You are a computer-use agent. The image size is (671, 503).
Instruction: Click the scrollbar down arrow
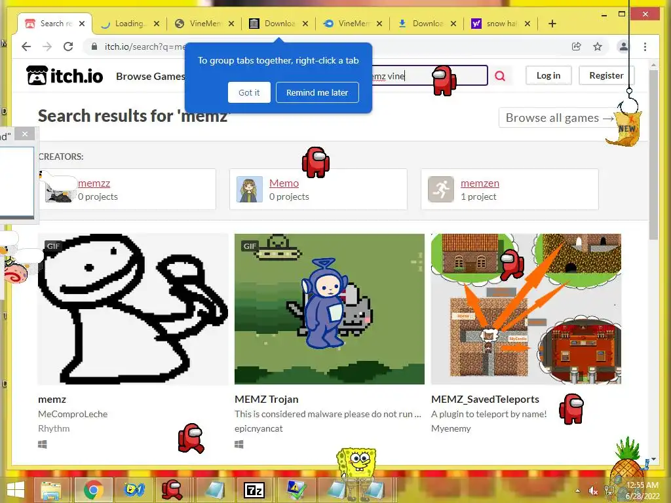[653, 459]
